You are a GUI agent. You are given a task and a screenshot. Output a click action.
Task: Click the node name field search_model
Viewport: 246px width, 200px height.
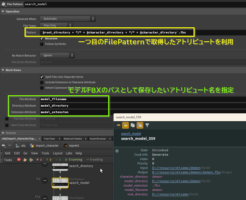[x=135, y=4]
